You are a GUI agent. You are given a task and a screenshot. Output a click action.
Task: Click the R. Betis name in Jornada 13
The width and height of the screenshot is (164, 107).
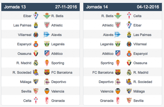[57, 16]
